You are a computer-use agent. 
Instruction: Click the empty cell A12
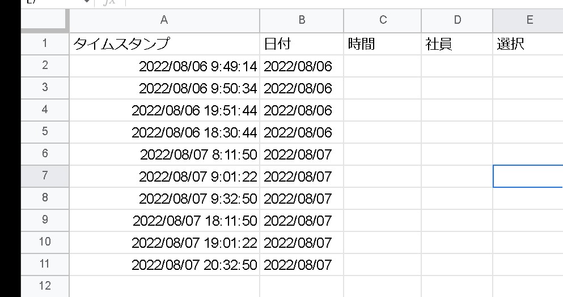coord(164,286)
